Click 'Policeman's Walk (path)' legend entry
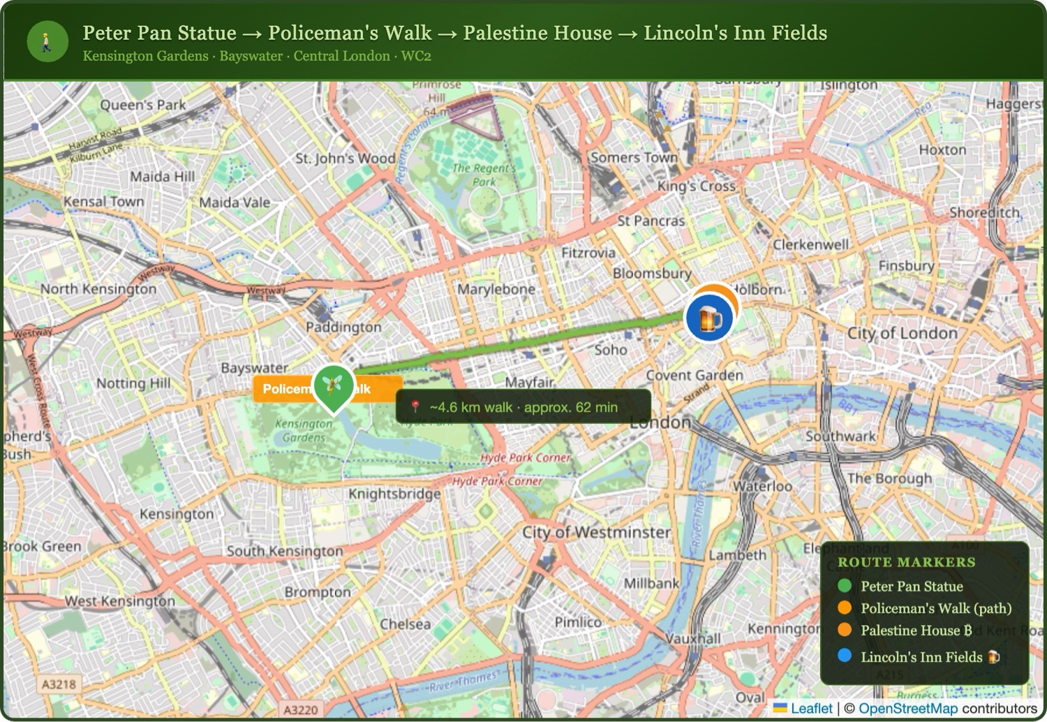This screenshot has height=722, width=1047. (936, 608)
